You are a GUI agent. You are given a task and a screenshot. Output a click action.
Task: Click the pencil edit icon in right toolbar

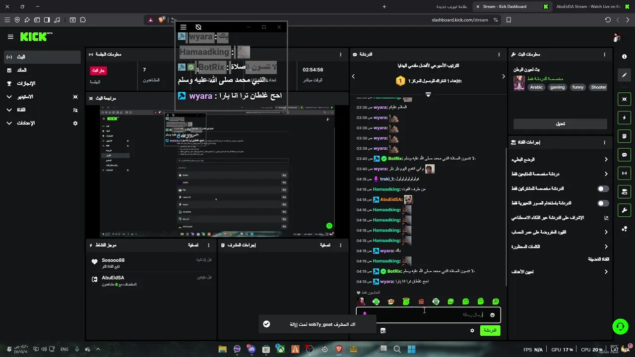[624, 75]
